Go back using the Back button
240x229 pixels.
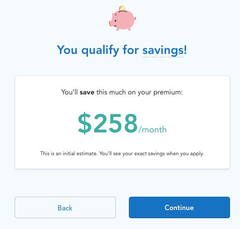(65, 207)
